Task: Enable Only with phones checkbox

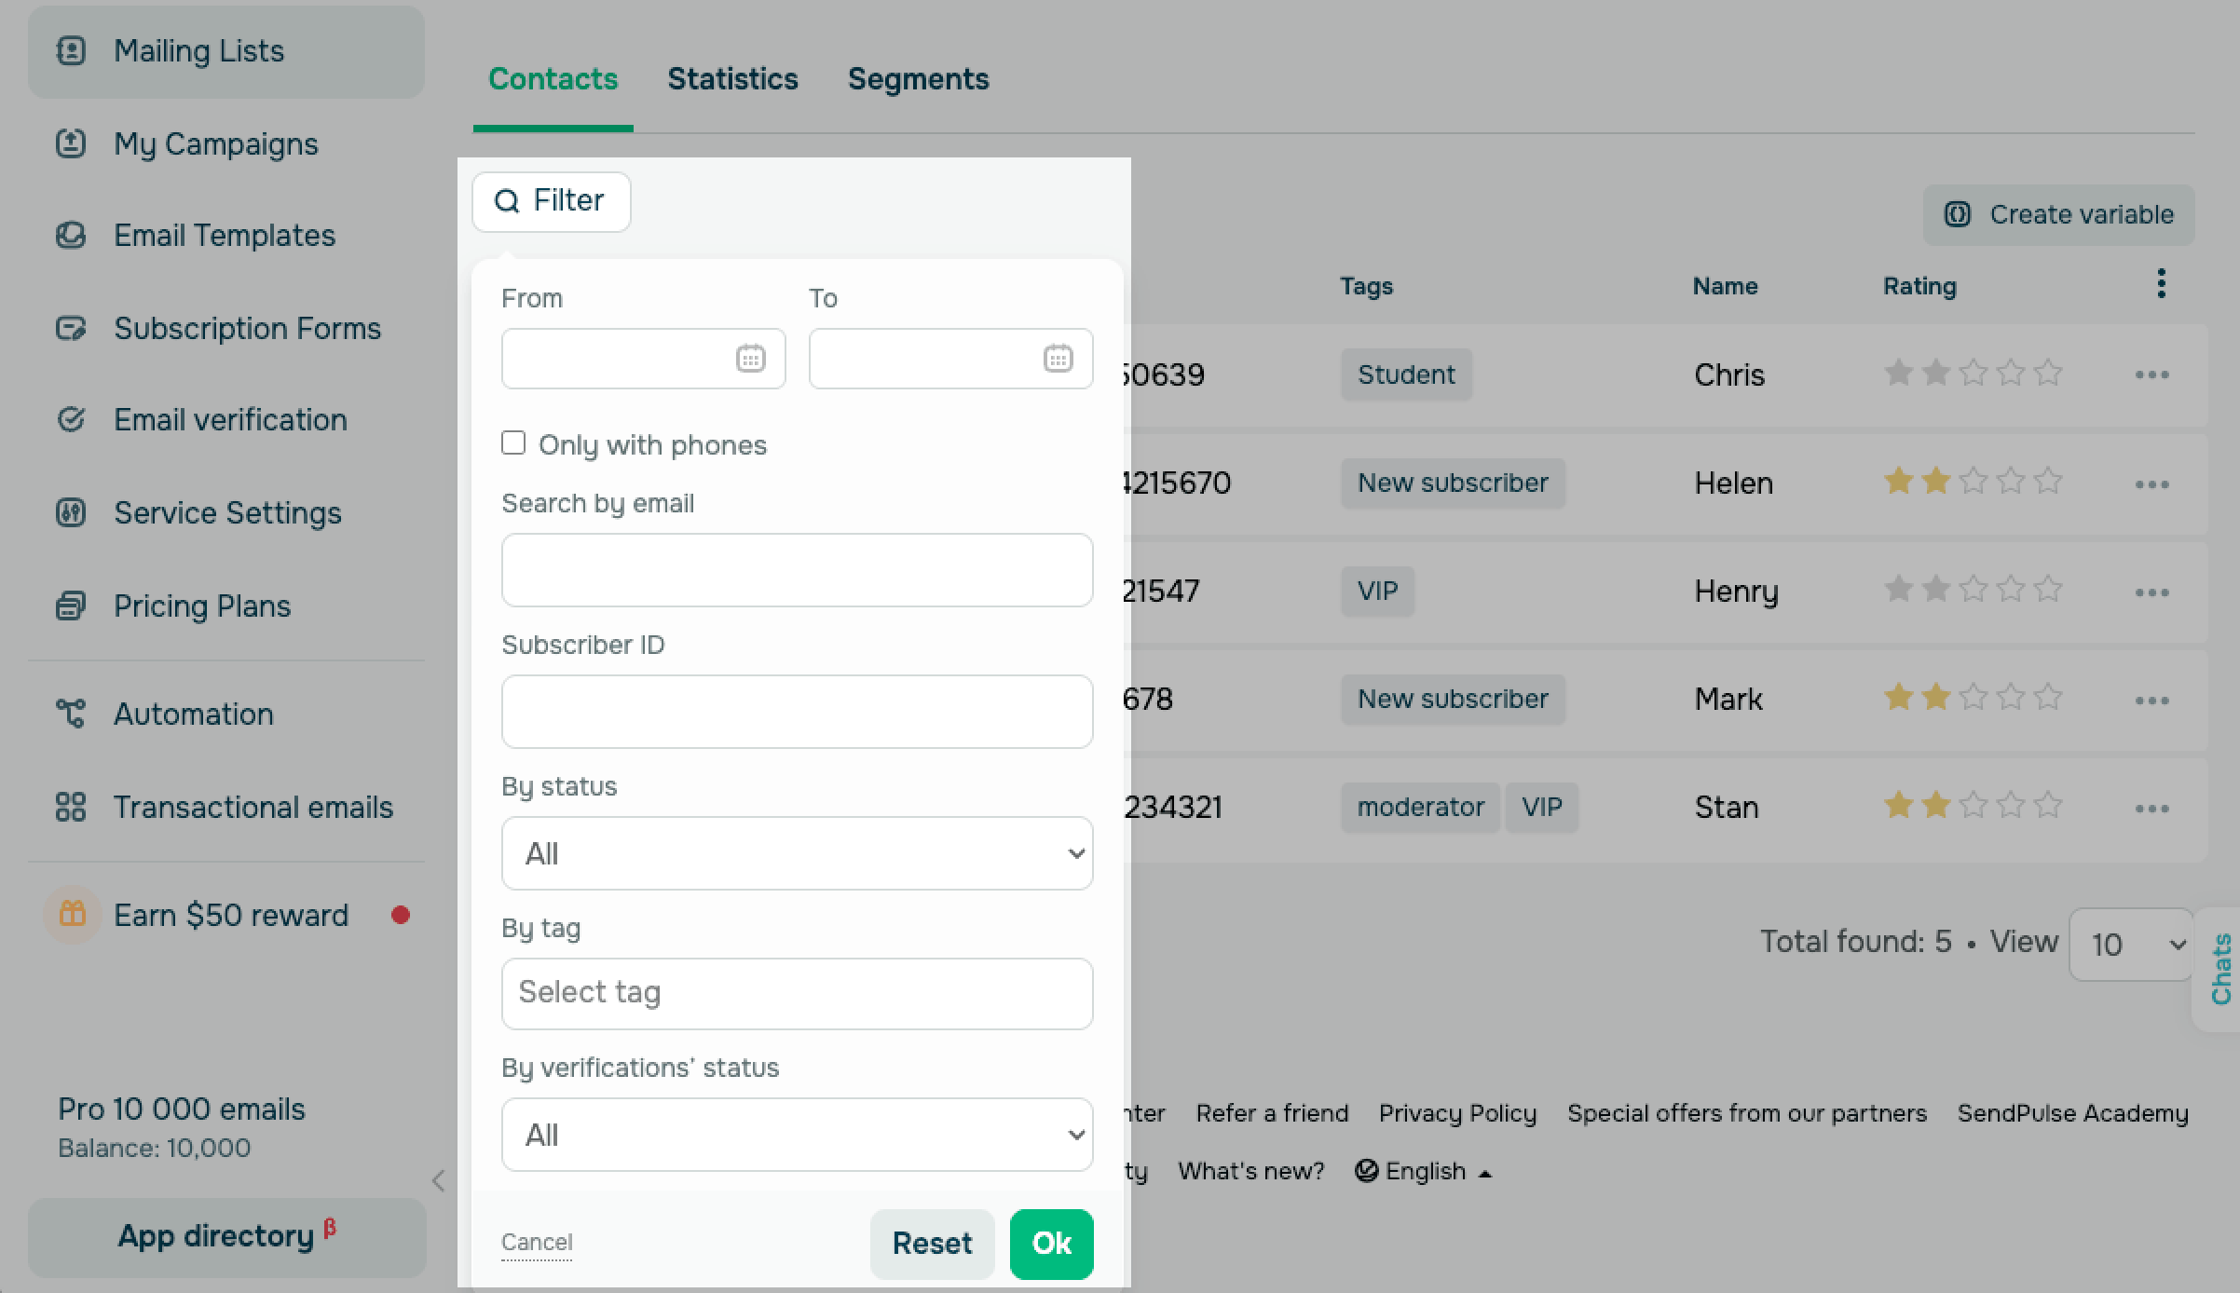Action: coord(513,442)
